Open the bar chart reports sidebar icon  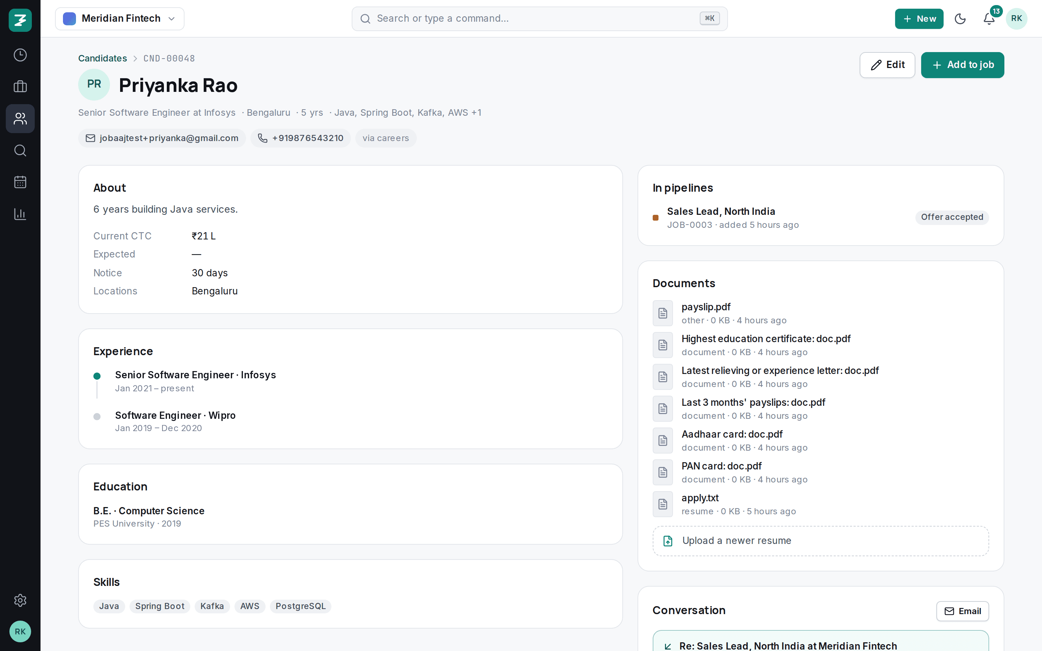[20, 214]
